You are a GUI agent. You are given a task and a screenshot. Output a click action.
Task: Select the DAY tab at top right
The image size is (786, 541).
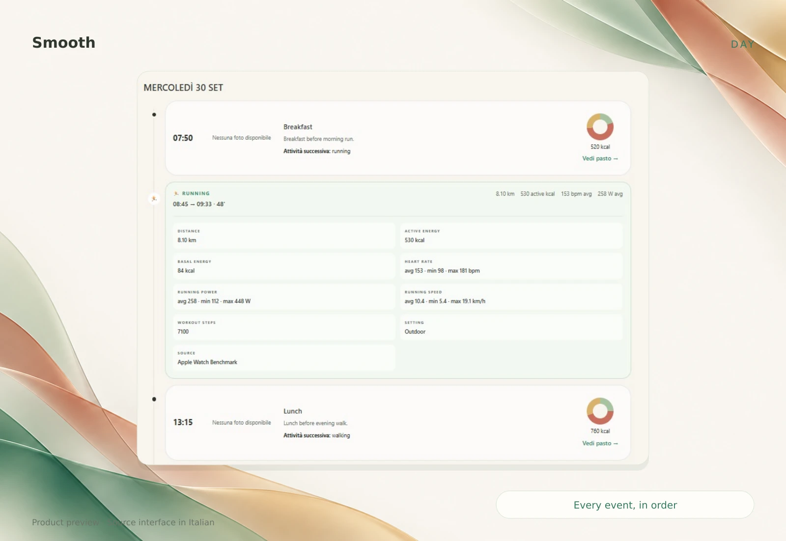click(x=742, y=44)
